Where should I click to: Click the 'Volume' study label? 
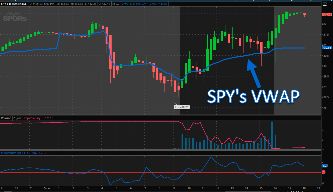(6, 118)
